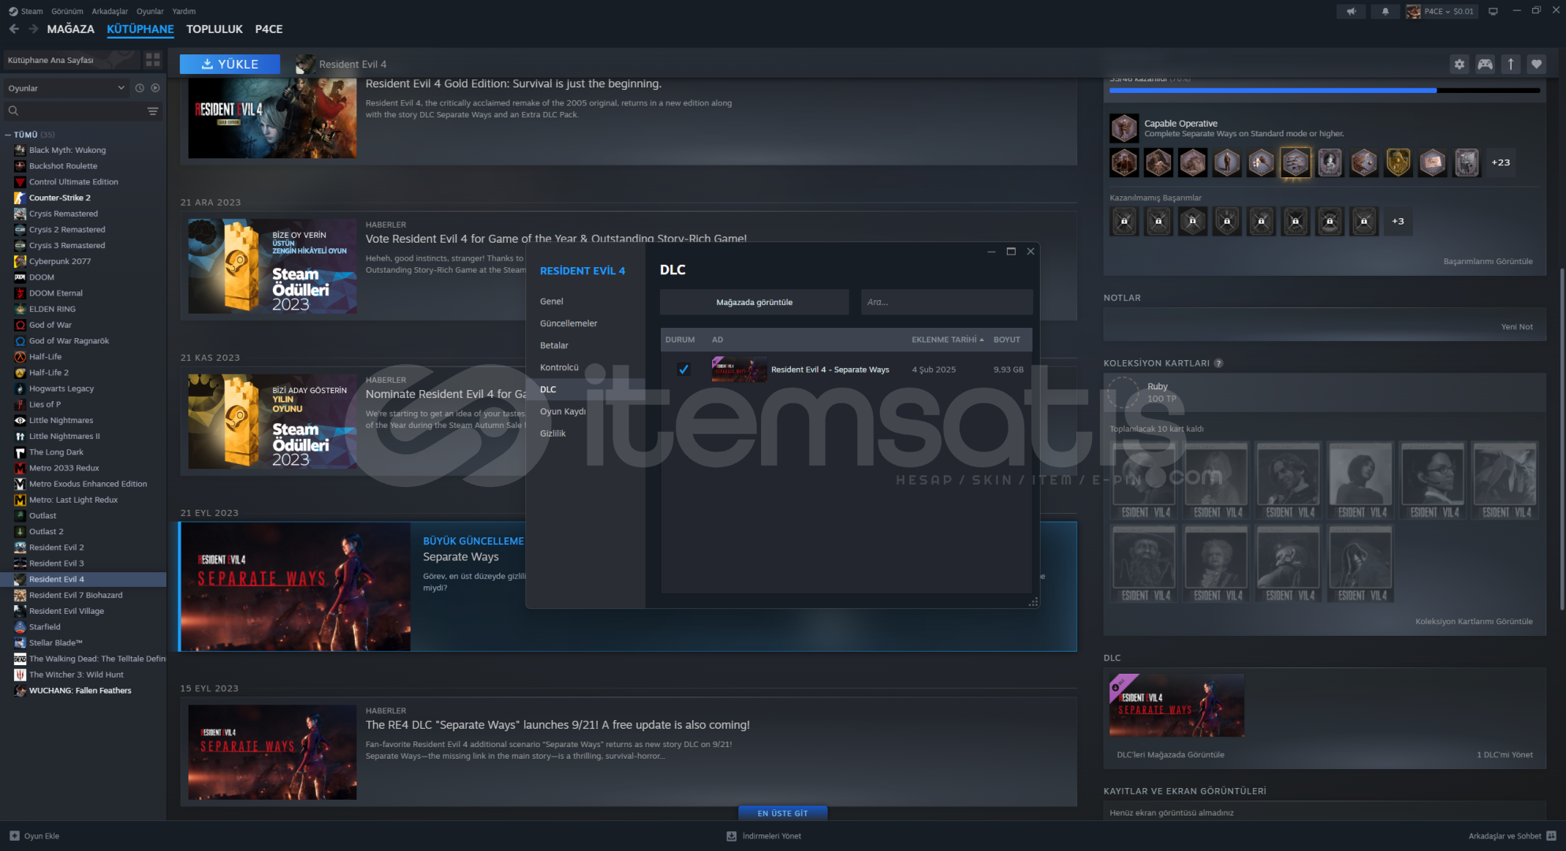Open controller layout icon
This screenshot has width=1566, height=851.
(1485, 64)
